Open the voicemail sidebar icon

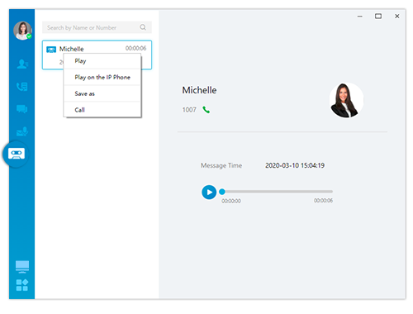(x=22, y=131)
